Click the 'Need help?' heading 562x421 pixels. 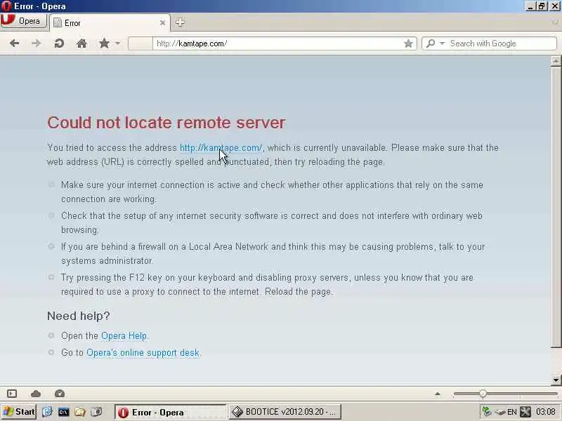point(79,316)
